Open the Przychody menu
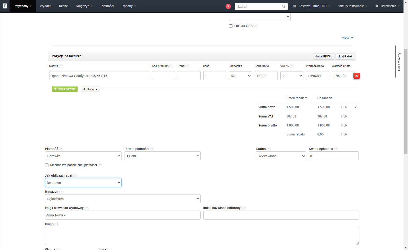Image resolution: width=408 pixels, height=250 pixels. pos(23,6)
